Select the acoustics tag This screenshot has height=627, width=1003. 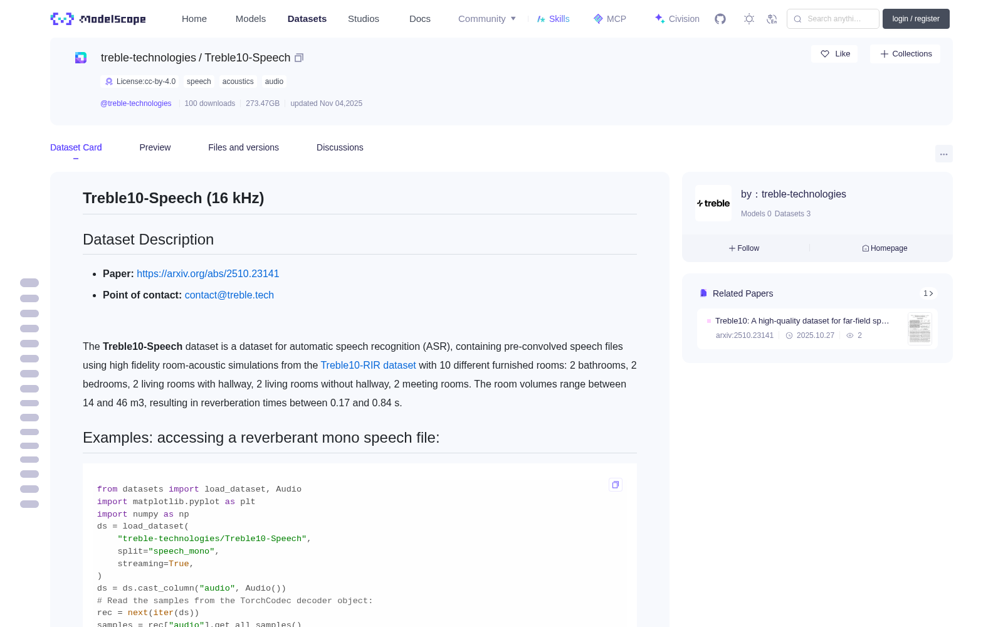pos(238,82)
